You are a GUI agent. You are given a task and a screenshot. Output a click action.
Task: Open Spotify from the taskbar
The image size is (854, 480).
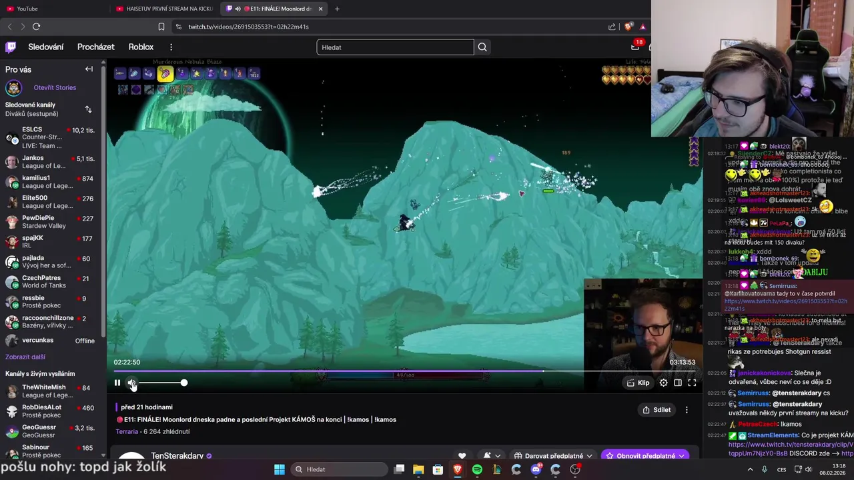pyautogui.click(x=477, y=469)
